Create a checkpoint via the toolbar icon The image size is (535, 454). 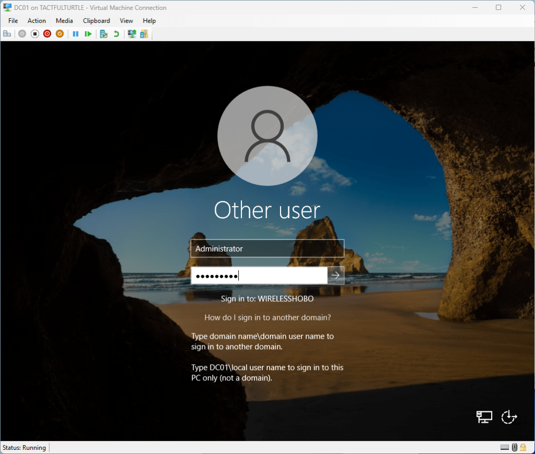(x=103, y=34)
